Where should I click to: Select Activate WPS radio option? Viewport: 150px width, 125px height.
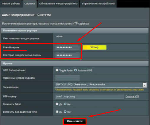76,70
